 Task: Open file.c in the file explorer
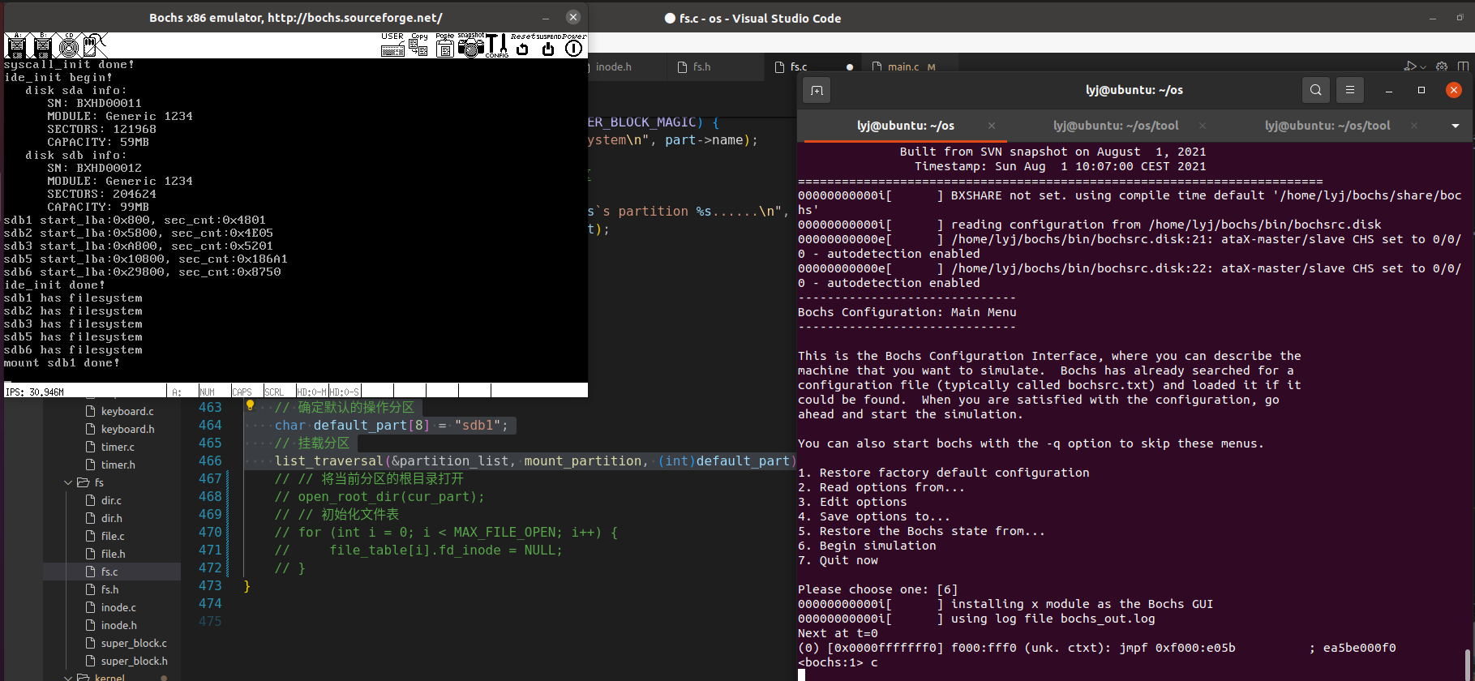pyautogui.click(x=112, y=536)
